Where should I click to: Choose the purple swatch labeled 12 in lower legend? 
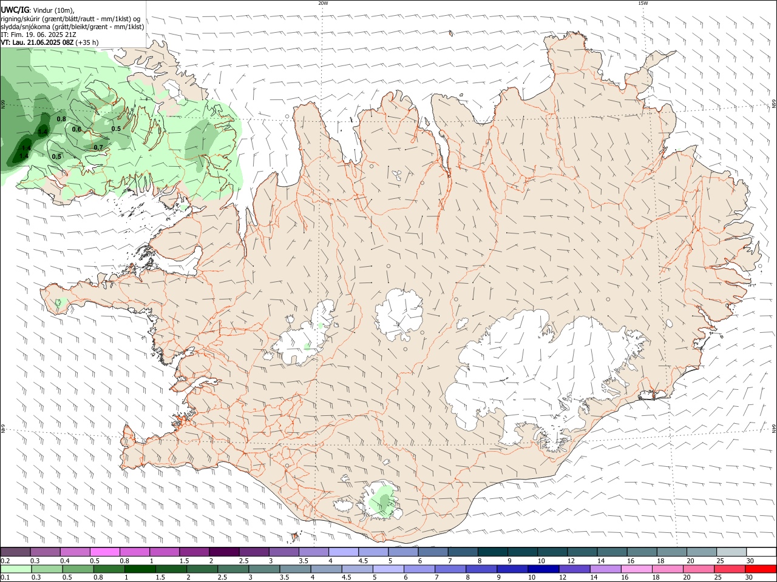(x=574, y=569)
